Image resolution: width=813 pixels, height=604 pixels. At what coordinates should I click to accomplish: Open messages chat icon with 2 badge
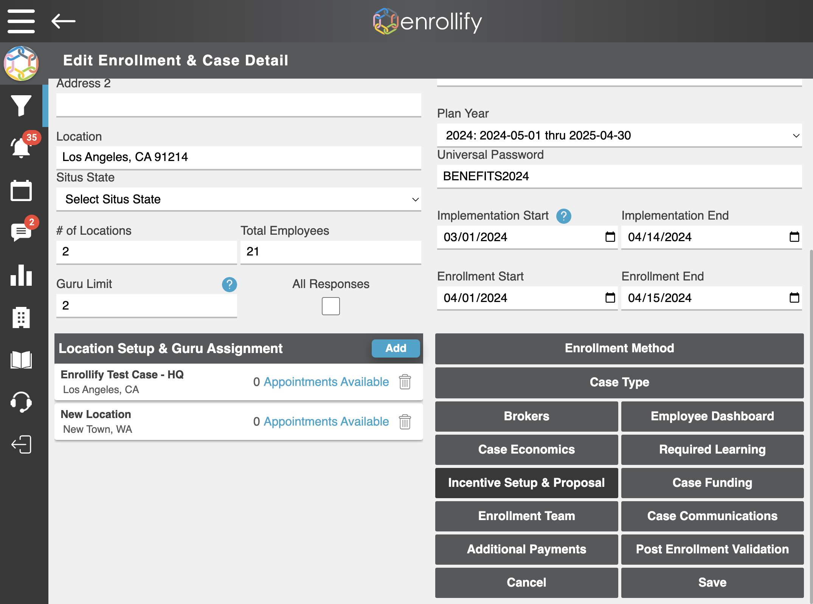coord(21,231)
